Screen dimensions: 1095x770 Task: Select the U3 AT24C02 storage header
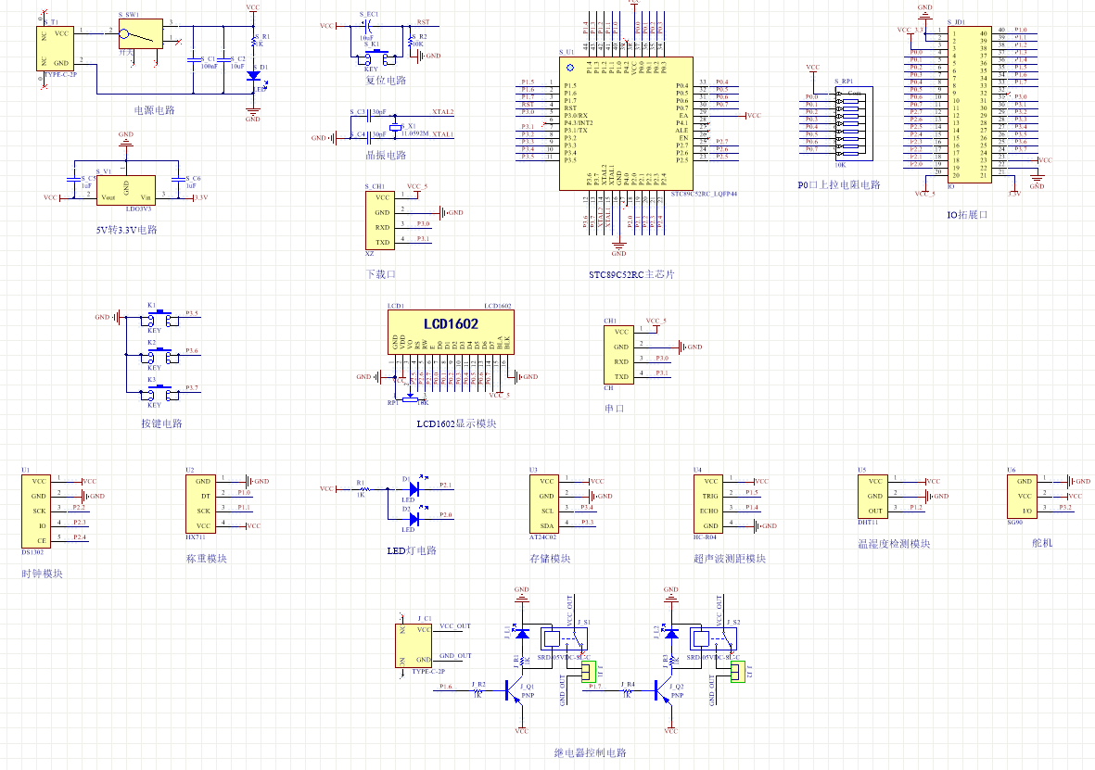point(544,504)
